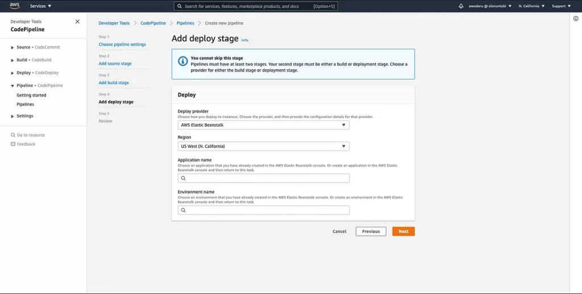Viewport: 582px width, 294px height.
Task: Close the CodePipeline sidebar panel
Action: pyautogui.click(x=77, y=22)
